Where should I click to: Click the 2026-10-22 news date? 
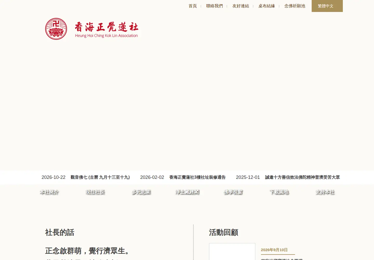(54, 177)
